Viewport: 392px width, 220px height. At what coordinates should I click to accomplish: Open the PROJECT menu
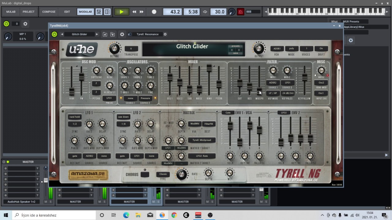pos(28,12)
